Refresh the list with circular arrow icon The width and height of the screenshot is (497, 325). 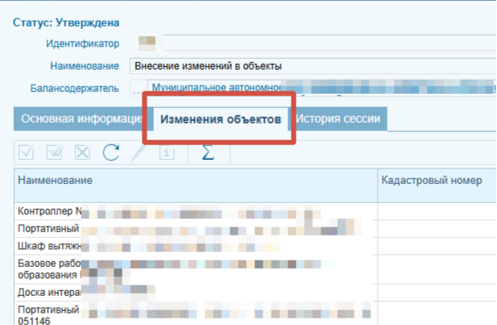[x=111, y=153]
